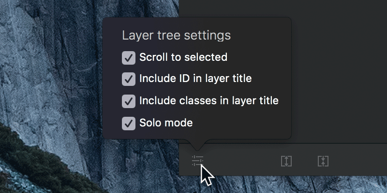Toggle Include classes in layer title checkbox
This screenshot has width=387, height=193.
pos(129,101)
